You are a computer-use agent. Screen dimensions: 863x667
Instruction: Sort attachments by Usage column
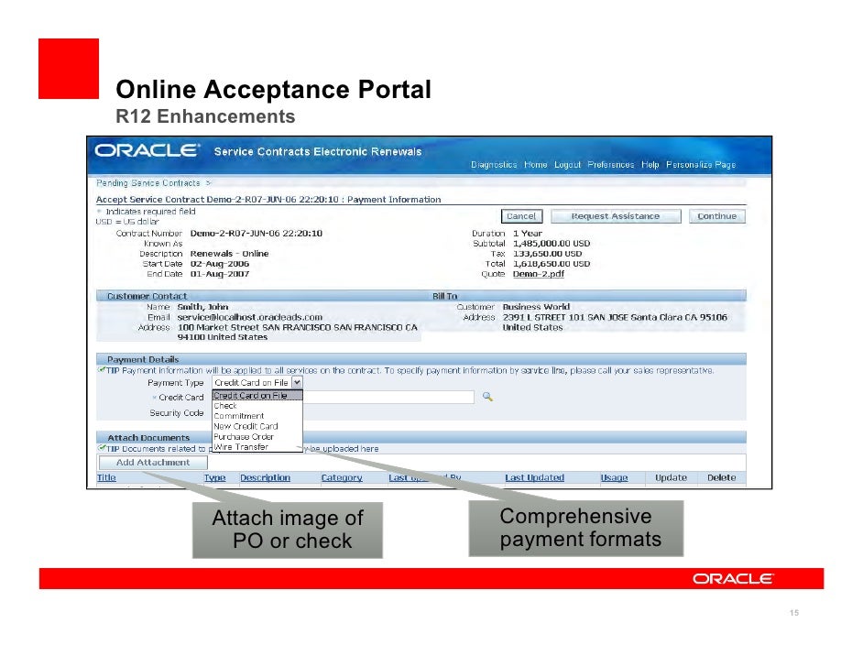614,477
